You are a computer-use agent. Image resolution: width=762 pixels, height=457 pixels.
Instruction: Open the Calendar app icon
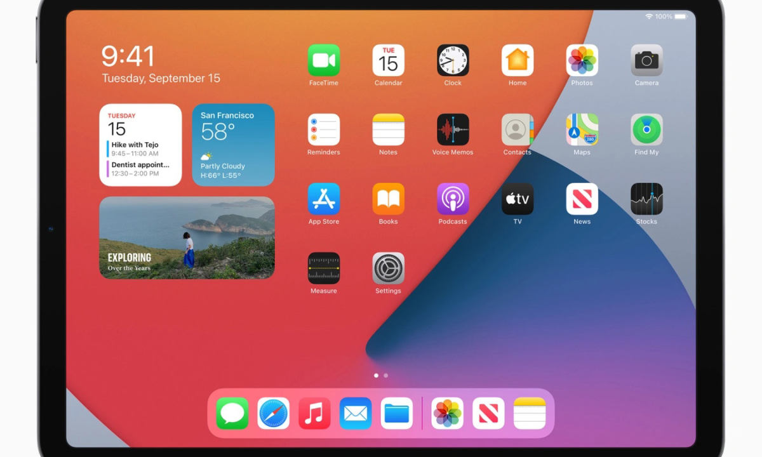[388, 60]
